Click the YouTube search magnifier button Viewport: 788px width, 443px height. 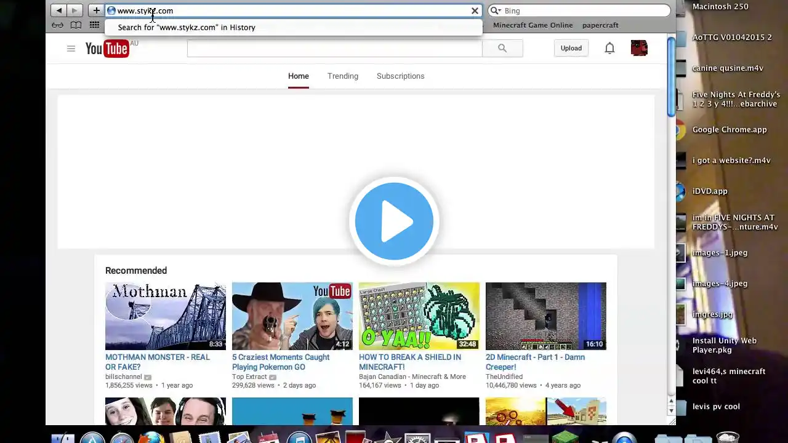click(502, 48)
